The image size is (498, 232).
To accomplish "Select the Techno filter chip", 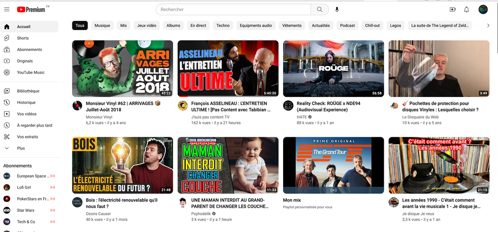I will [223, 25].
